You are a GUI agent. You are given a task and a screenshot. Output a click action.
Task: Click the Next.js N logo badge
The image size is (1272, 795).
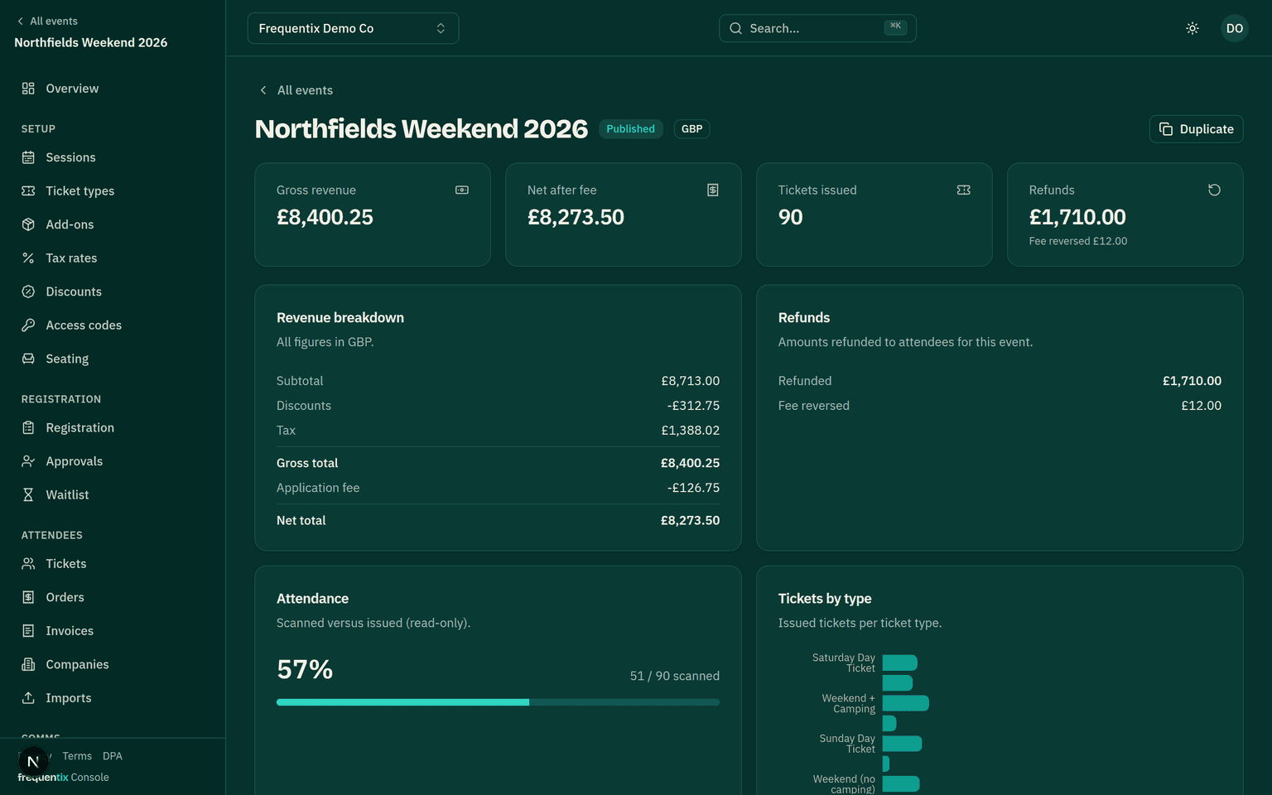[x=33, y=762]
